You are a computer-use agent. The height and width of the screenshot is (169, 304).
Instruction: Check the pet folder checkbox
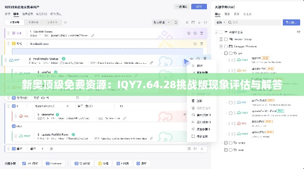(x=231, y=53)
